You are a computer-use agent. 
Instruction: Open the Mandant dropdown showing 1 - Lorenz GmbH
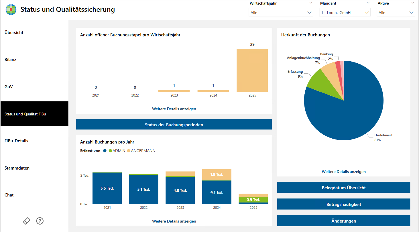(345, 13)
